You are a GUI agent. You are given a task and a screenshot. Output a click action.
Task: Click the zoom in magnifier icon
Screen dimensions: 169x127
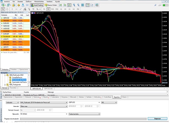[x=74, y=5]
